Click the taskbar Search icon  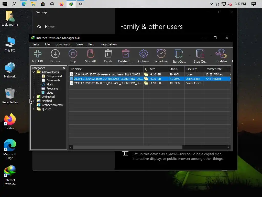point(14,4)
